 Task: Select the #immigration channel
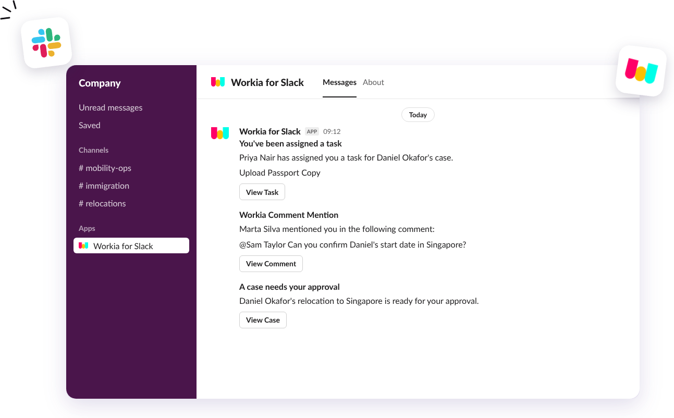click(104, 186)
